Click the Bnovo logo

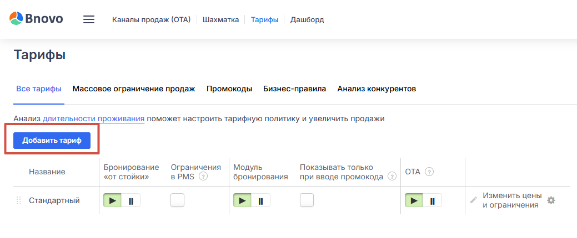(x=36, y=19)
